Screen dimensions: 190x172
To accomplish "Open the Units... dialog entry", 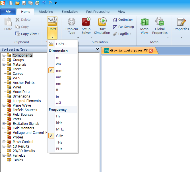I will tap(63, 44).
